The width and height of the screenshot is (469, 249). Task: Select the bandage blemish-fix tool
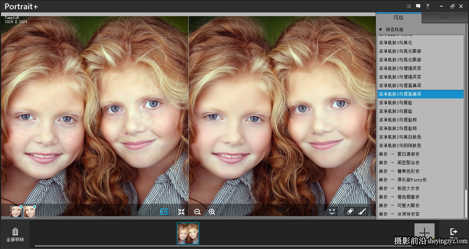tap(350, 212)
